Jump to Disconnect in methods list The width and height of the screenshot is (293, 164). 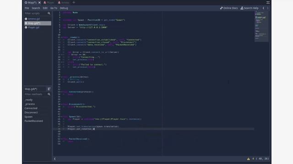click(31, 113)
